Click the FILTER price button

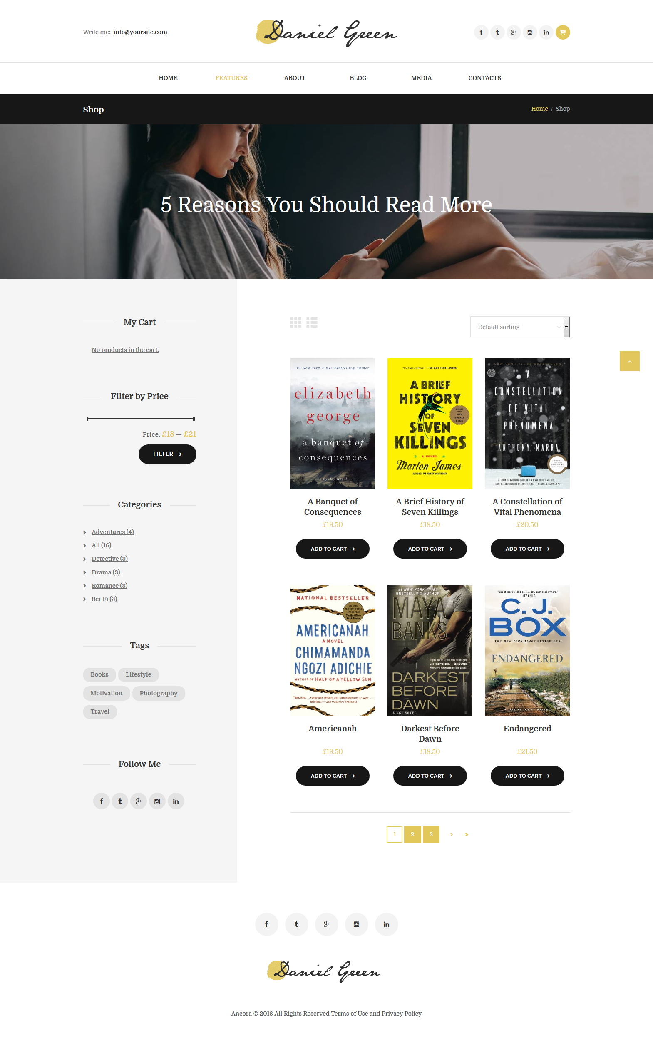167,454
